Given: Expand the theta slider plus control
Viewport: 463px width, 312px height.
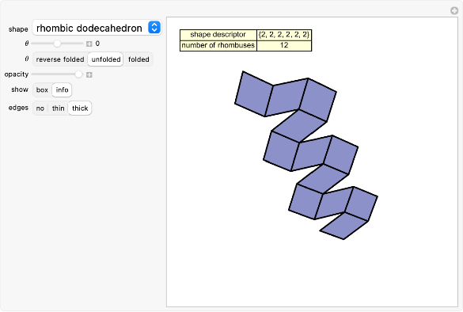Looking at the screenshot, I should click(x=89, y=44).
